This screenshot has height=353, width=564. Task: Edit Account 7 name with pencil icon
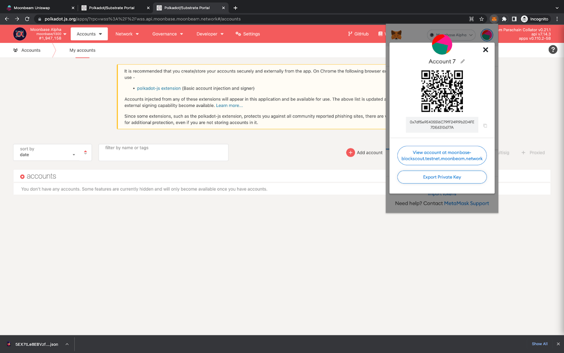click(x=462, y=61)
